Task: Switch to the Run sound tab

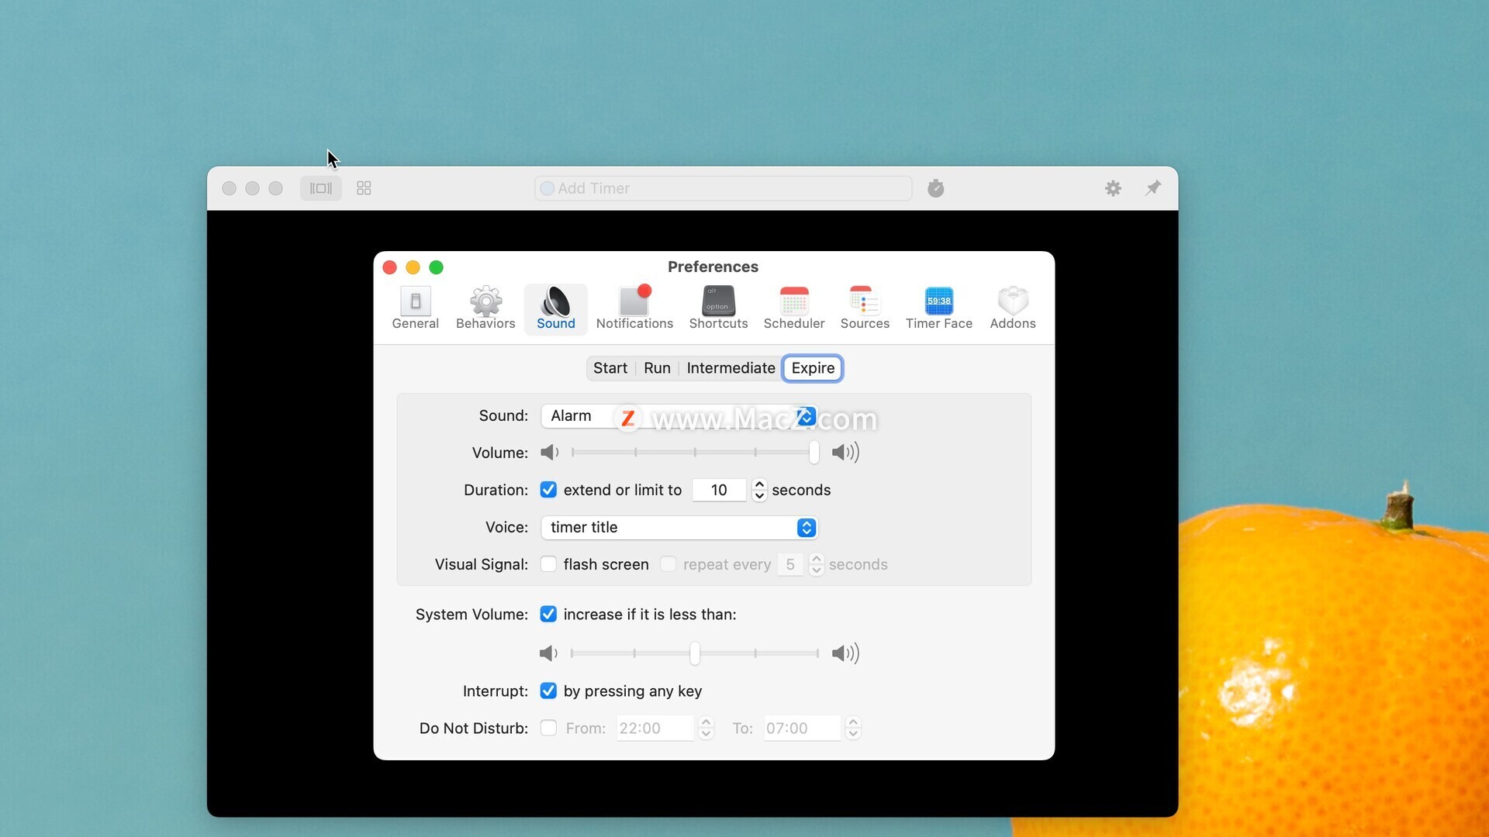Action: (x=657, y=368)
